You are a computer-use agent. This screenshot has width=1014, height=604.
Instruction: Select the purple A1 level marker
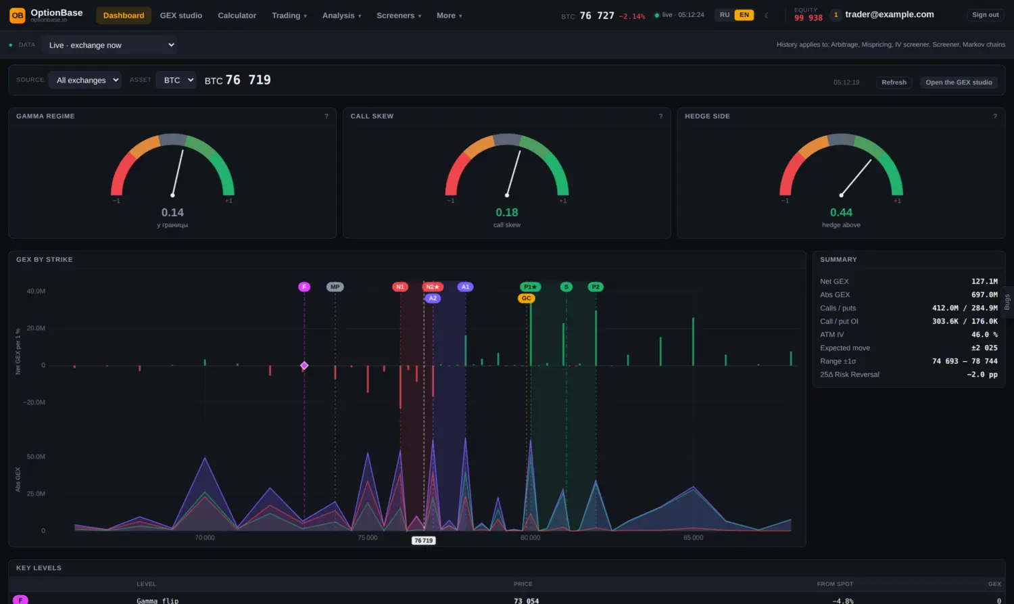tap(465, 287)
